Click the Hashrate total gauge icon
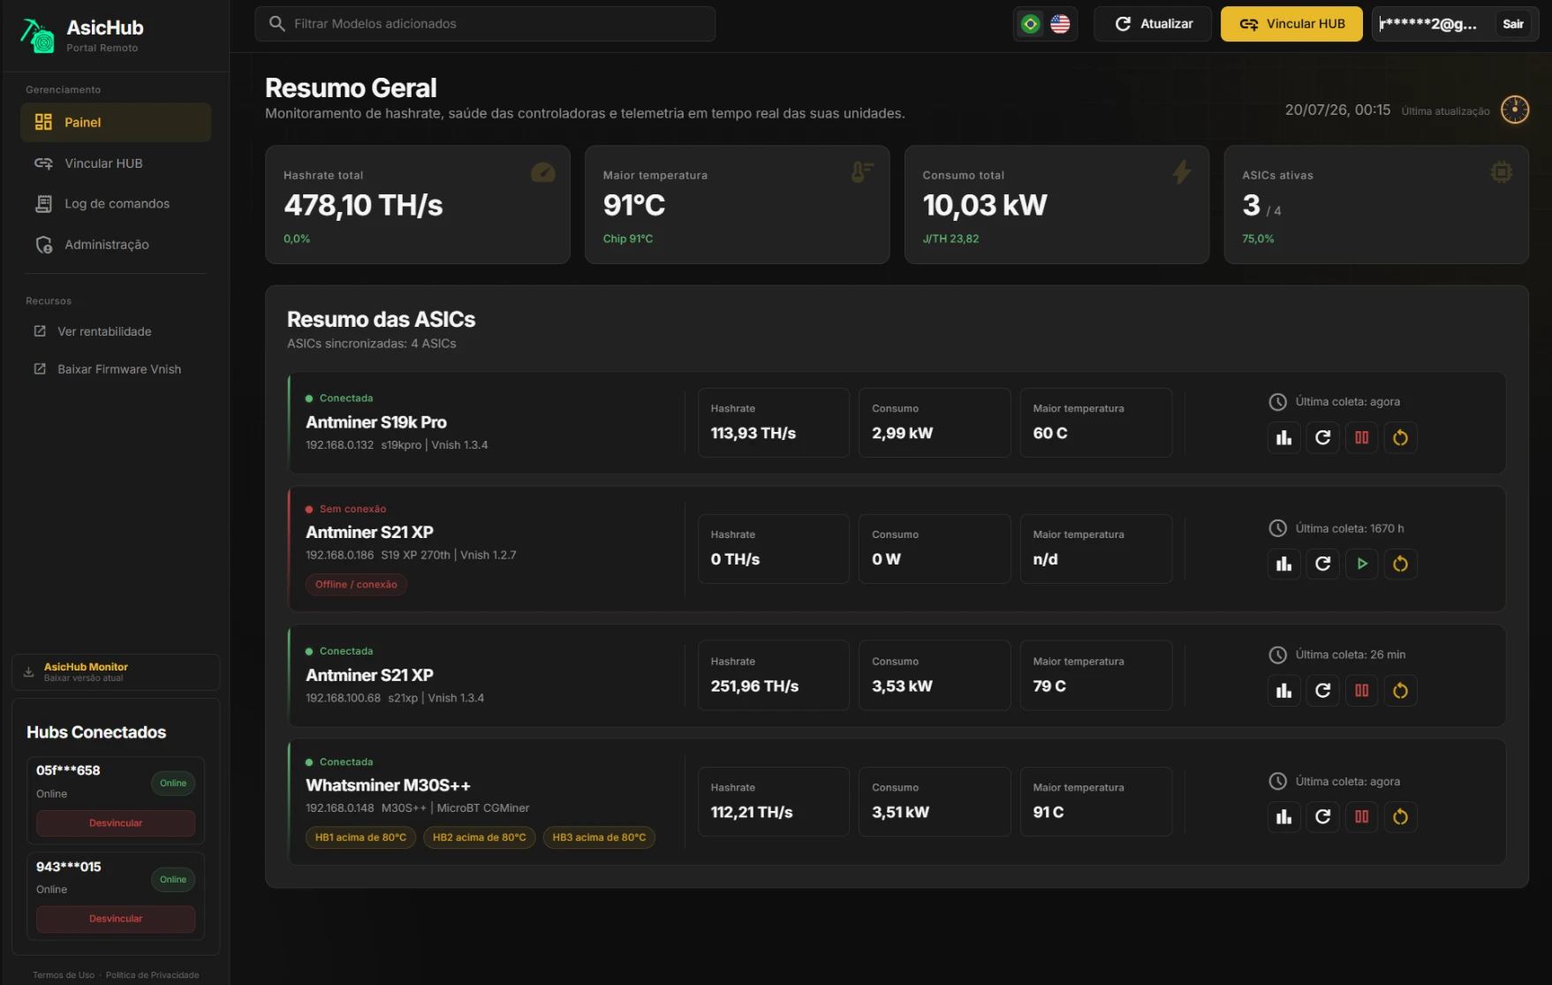Screen dimensions: 1552x985 [543, 172]
